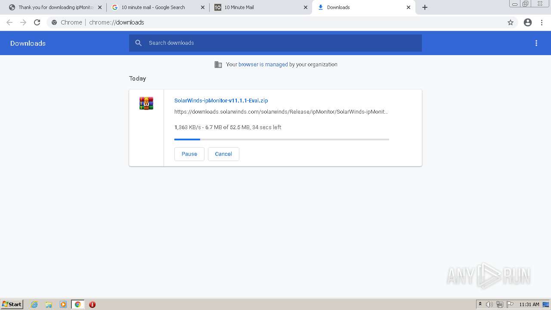551x310 pixels.
Task: Close the Google Search tab
Action: tap(203, 7)
